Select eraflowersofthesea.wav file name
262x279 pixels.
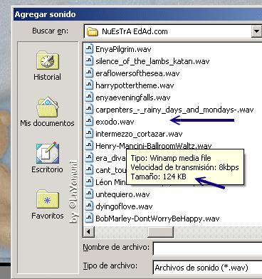tap(137, 73)
